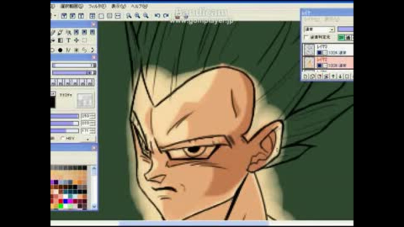This screenshot has height=227, width=404.
Task: Select the Move tool (four-arrow icon)
Action: click(x=77, y=40)
